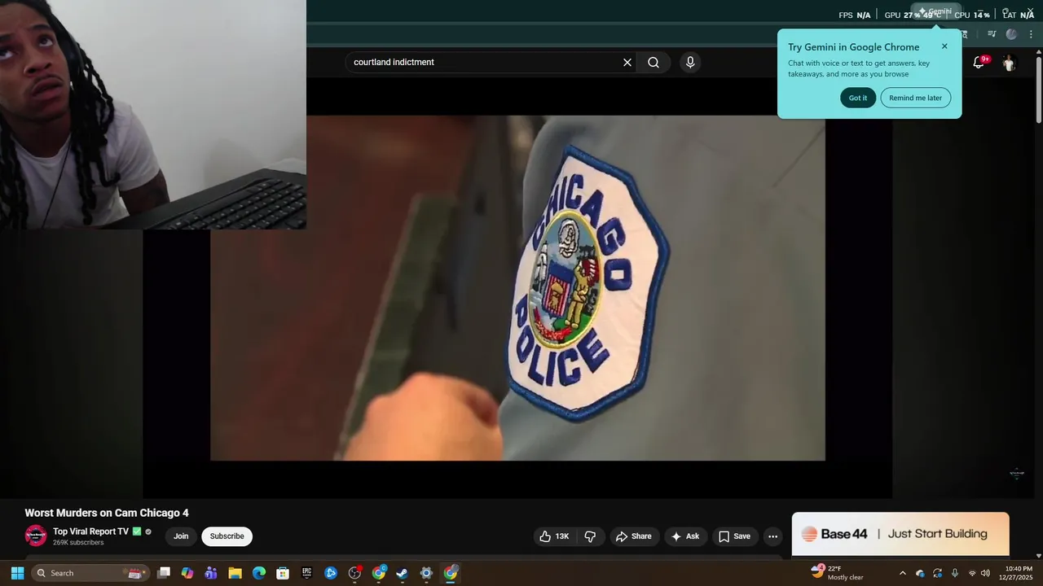Click the GPU 27% overlay reading
Image resolution: width=1043 pixels, height=586 pixels.
coord(901,15)
